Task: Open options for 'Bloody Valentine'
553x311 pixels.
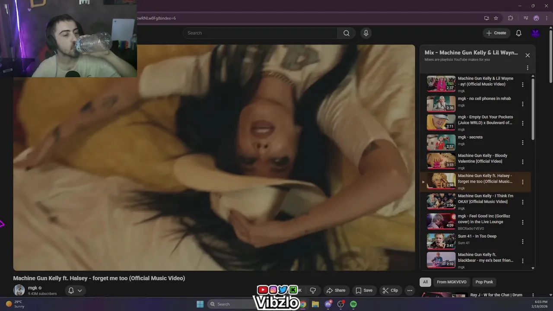Action: pyautogui.click(x=523, y=162)
